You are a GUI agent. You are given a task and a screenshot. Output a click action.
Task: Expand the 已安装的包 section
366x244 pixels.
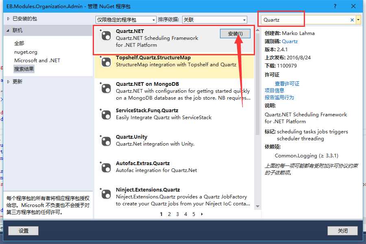8,19
